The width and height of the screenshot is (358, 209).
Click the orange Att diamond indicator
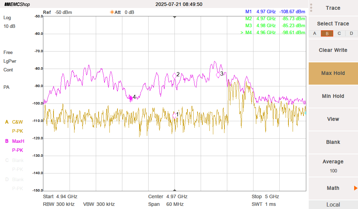pyautogui.click(x=112, y=12)
